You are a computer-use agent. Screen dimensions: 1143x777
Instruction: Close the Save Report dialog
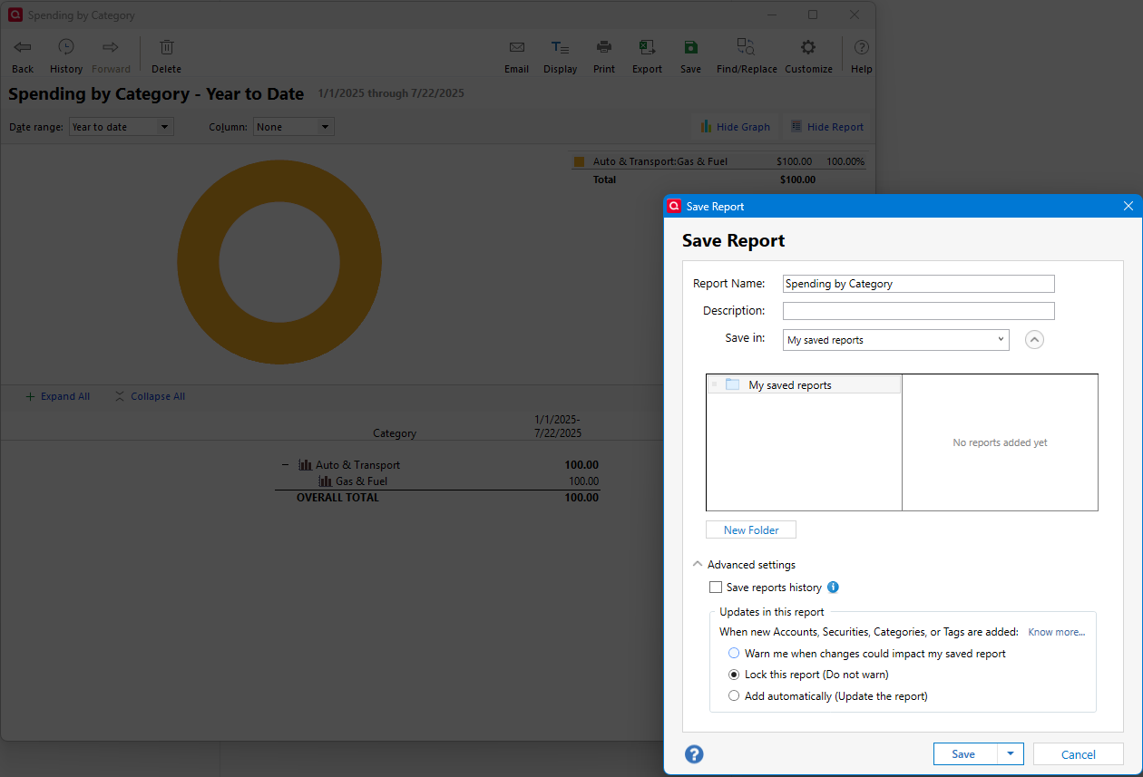(1128, 206)
